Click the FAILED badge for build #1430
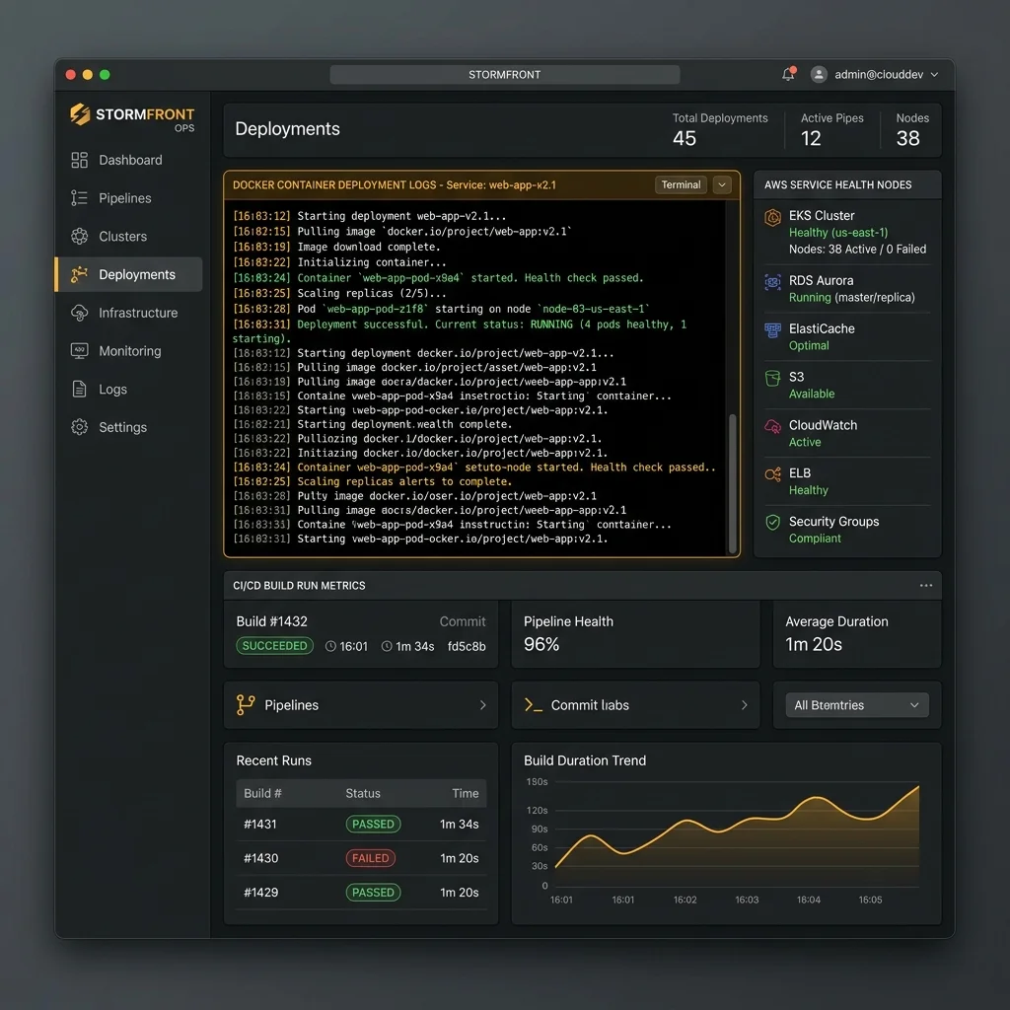Viewport: 1010px width, 1010px height. [x=371, y=858]
